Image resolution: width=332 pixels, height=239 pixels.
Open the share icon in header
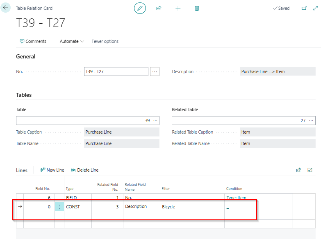click(x=159, y=8)
